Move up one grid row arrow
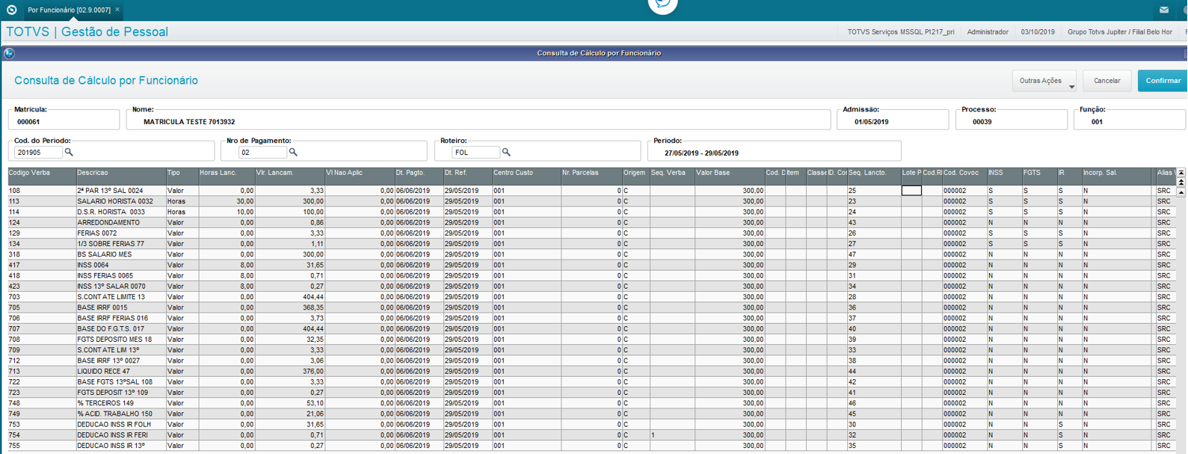 [x=1181, y=192]
